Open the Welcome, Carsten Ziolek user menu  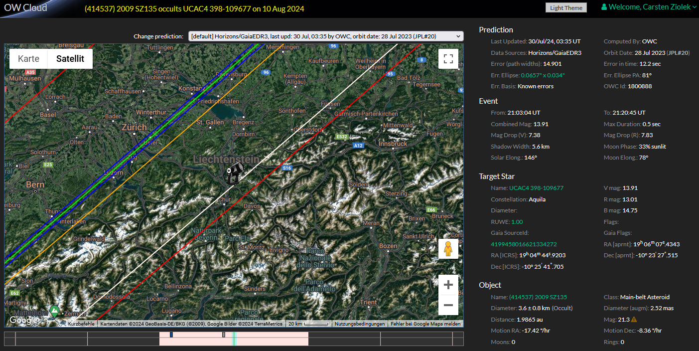tap(649, 7)
